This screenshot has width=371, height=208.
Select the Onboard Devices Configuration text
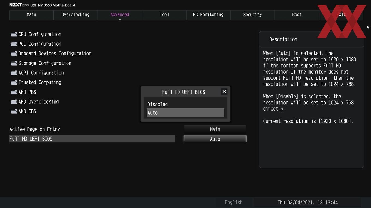pos(55,54)
